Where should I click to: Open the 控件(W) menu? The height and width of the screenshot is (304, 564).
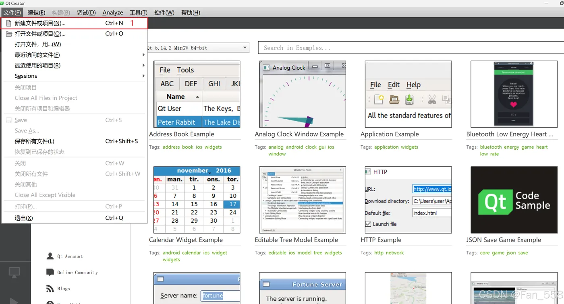pyautogui.click(x=164, y=12)
